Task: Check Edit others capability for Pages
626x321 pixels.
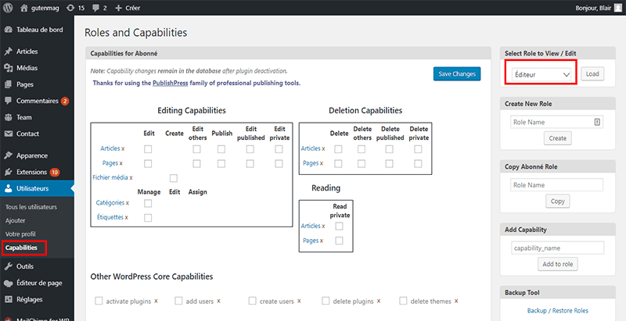Action: (196, 163)
